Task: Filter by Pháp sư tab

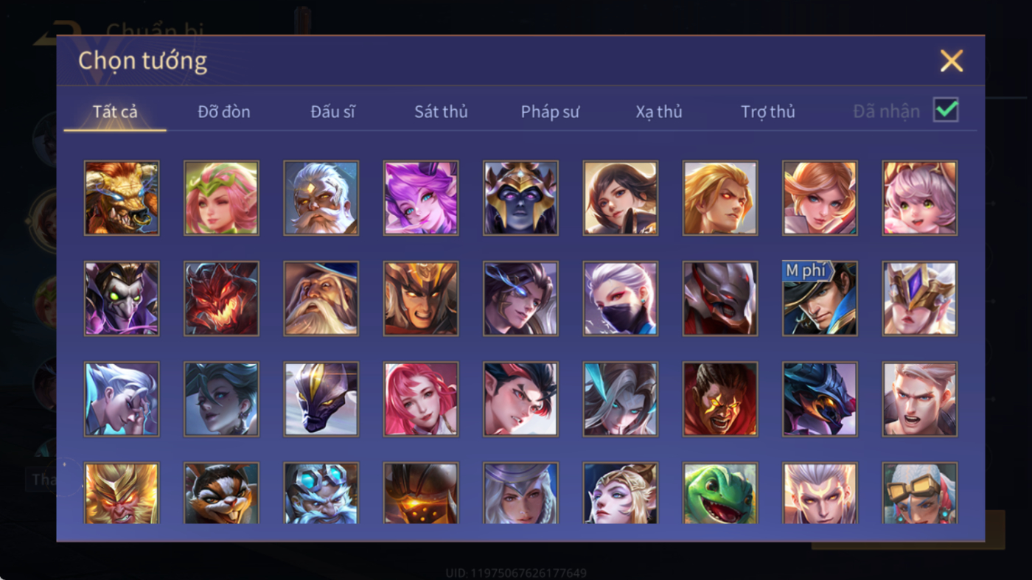Action: pos(550,112)
